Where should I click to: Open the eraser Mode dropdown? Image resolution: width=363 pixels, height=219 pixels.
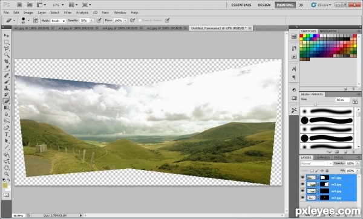click(x=58, y=21)
